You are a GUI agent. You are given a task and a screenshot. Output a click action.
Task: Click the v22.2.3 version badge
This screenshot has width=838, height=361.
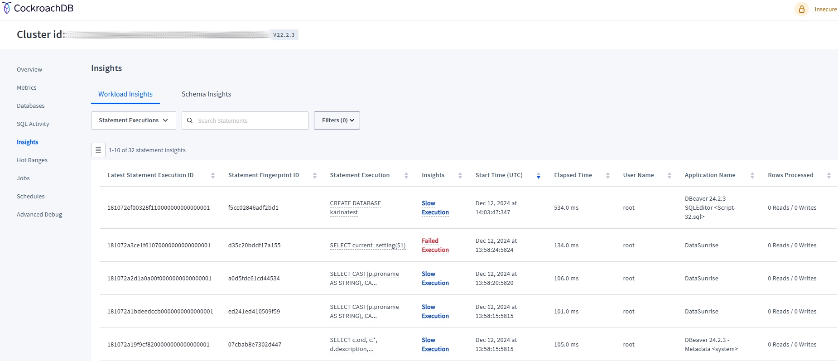tap(284, 35)
